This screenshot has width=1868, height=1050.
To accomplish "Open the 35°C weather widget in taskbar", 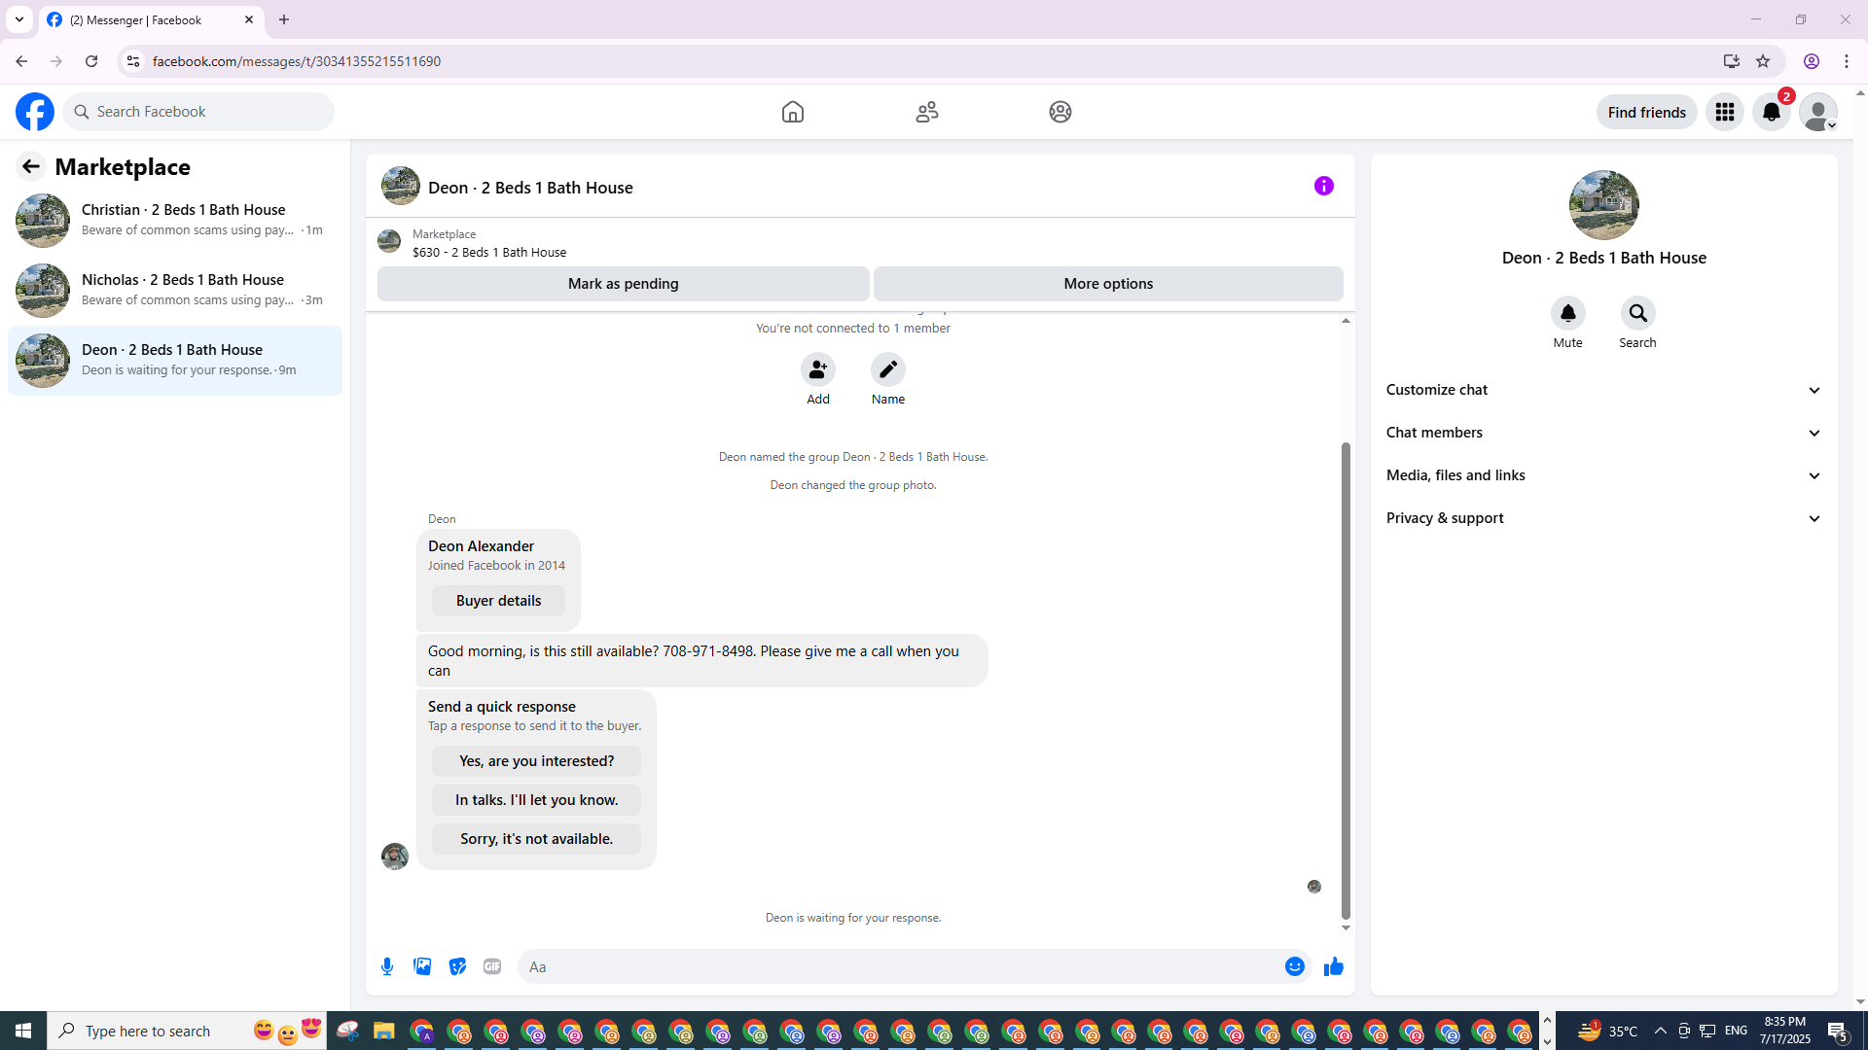I will pos(1607,1031).
